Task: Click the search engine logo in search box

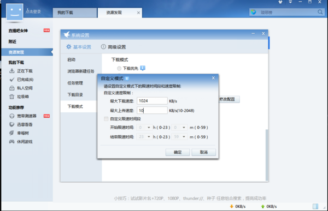Action: tap(254, 12)
